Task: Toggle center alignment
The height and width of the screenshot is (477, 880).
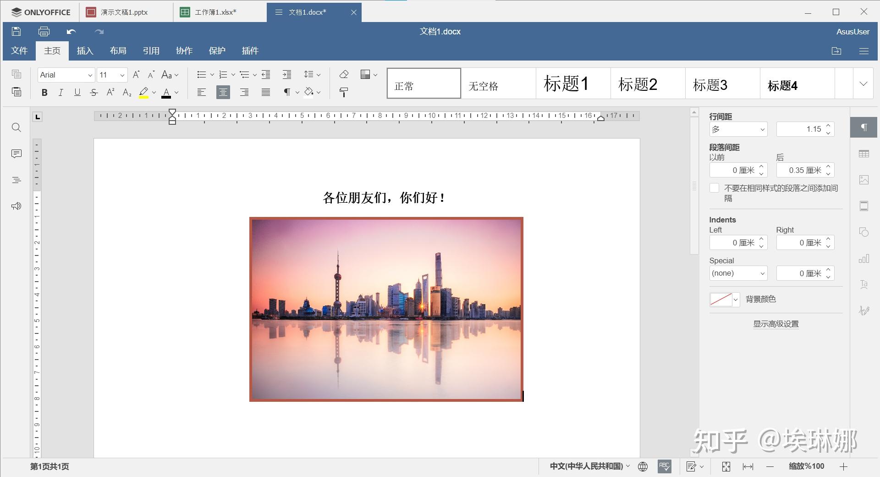Action: [223, 92]
